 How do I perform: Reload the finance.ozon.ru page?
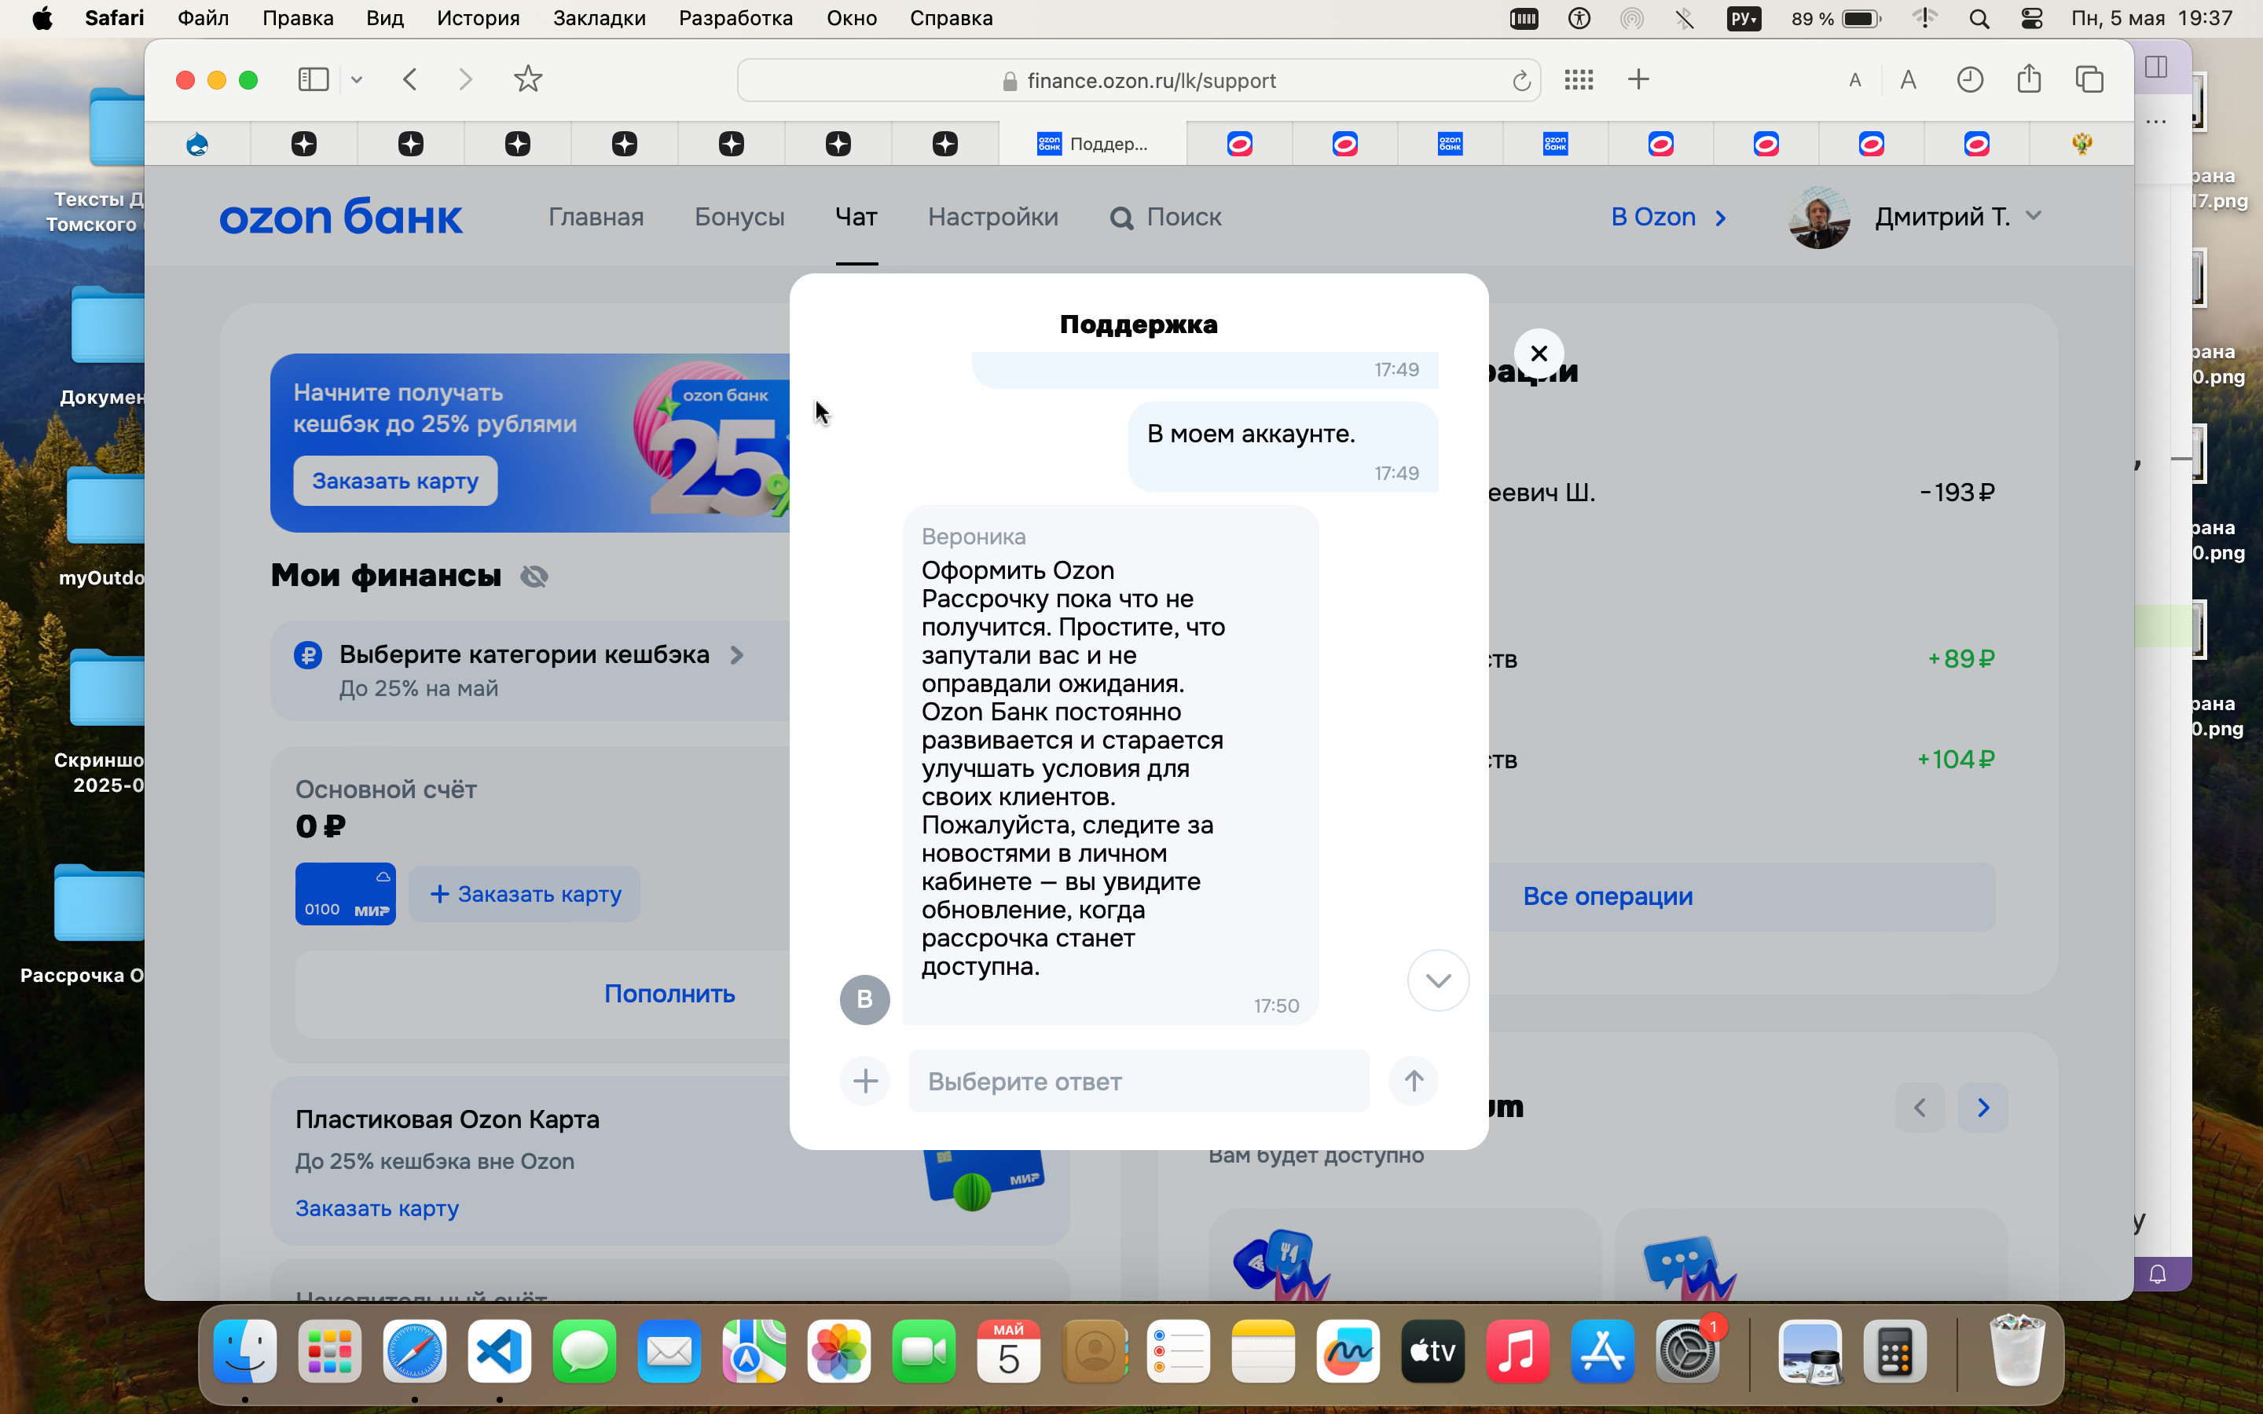click(x=1521, y=82)
